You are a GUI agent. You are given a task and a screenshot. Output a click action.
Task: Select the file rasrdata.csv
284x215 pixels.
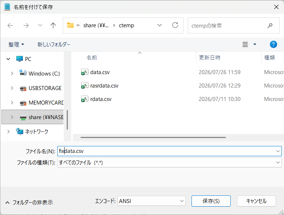point(104,86)
